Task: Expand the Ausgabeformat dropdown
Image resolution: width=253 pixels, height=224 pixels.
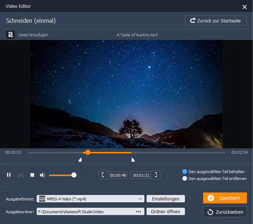Action: click(x=140, y=199)
